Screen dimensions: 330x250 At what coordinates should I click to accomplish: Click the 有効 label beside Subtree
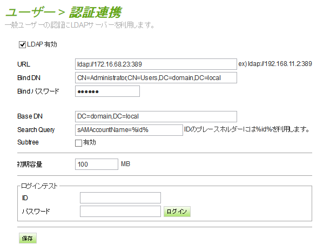click(x=89, y=143)
